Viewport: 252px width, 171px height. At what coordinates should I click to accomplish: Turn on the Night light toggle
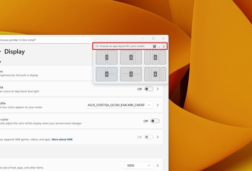149,89
